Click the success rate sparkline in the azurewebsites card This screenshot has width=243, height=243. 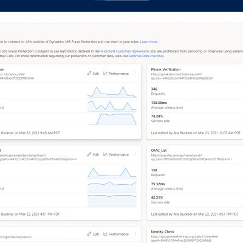(x=112, y=200)
